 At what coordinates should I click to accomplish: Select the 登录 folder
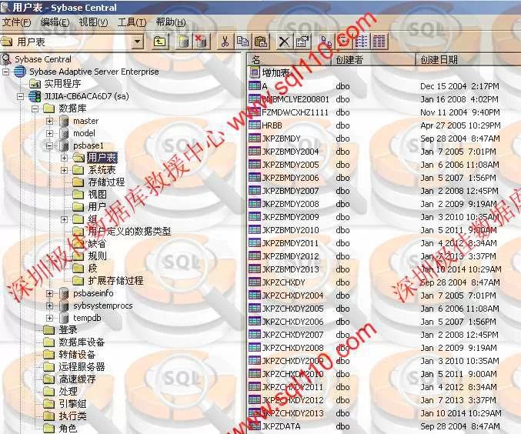pos(68,330)
